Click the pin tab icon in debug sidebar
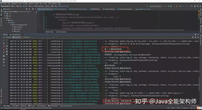Screen dimensions: 202x110 pyautogui.click(x=4, y=65)
